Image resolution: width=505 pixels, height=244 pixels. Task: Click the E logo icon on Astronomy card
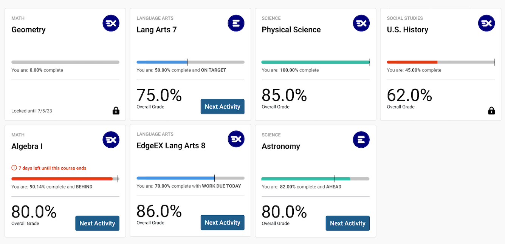tap(361, 140)
